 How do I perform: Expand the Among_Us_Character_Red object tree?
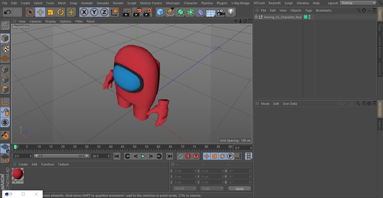click(256, 17)
